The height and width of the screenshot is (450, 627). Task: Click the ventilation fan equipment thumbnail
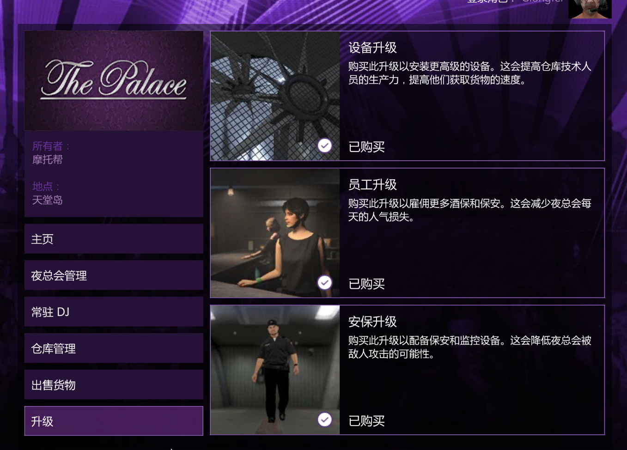pos(275,96)
